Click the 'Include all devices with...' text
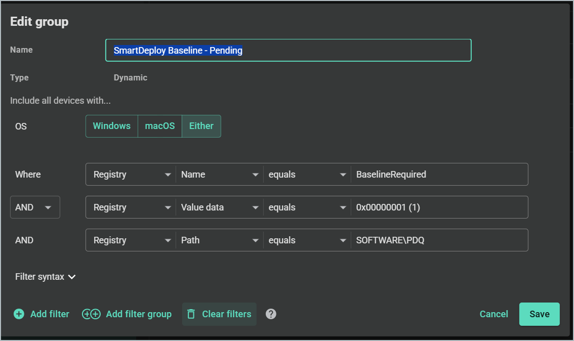This screenshot has width=574, height=341. coord(60,101)
